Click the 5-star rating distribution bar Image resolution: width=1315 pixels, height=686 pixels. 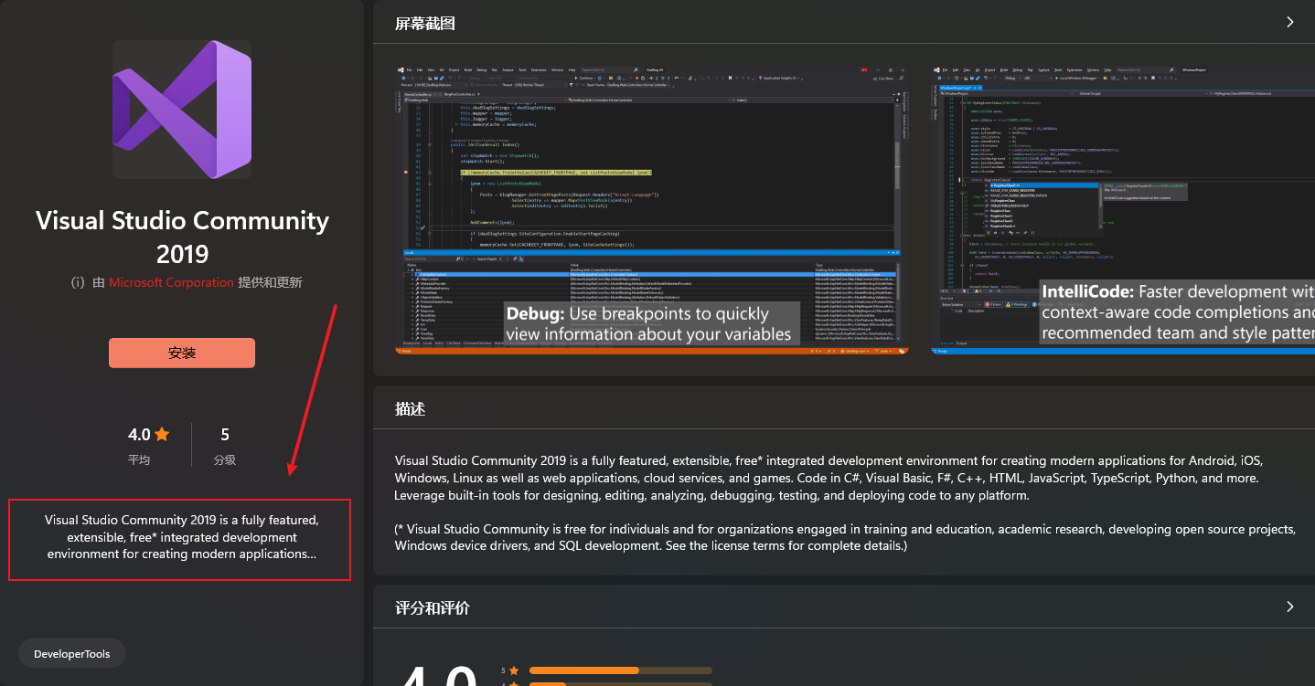click(x=621, y=670)
